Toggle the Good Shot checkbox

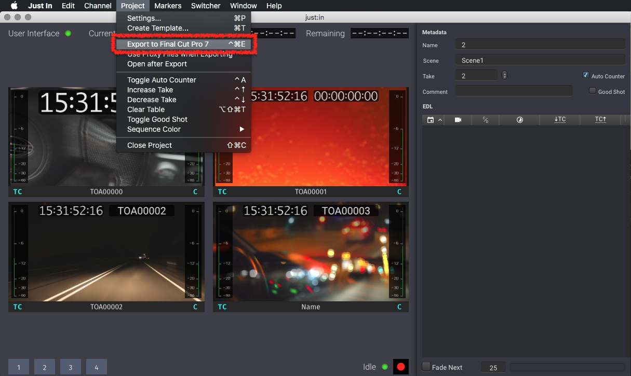point(593,91)
